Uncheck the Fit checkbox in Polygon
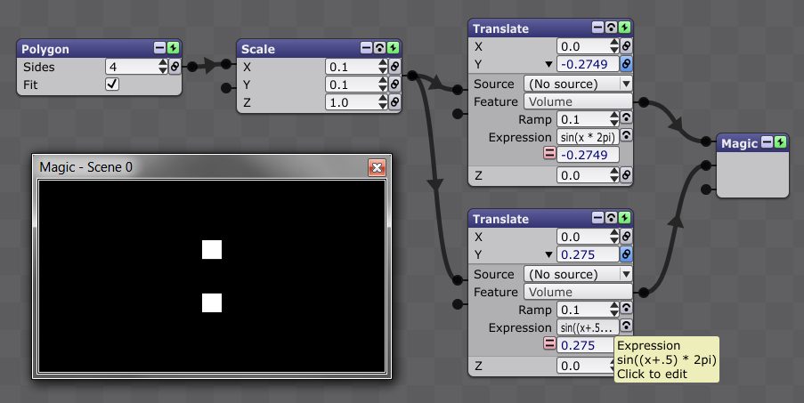The height and width of the screenshot is (403, 804). [x=112, y=84]
